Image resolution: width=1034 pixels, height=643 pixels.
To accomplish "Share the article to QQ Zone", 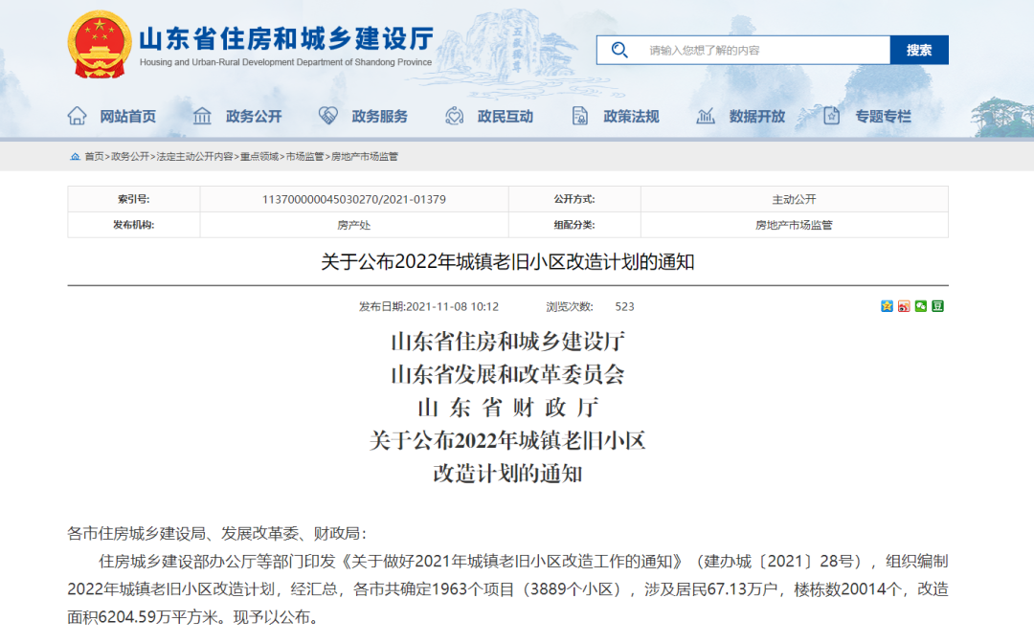I will pyautogui.click(x=887, y=306).
